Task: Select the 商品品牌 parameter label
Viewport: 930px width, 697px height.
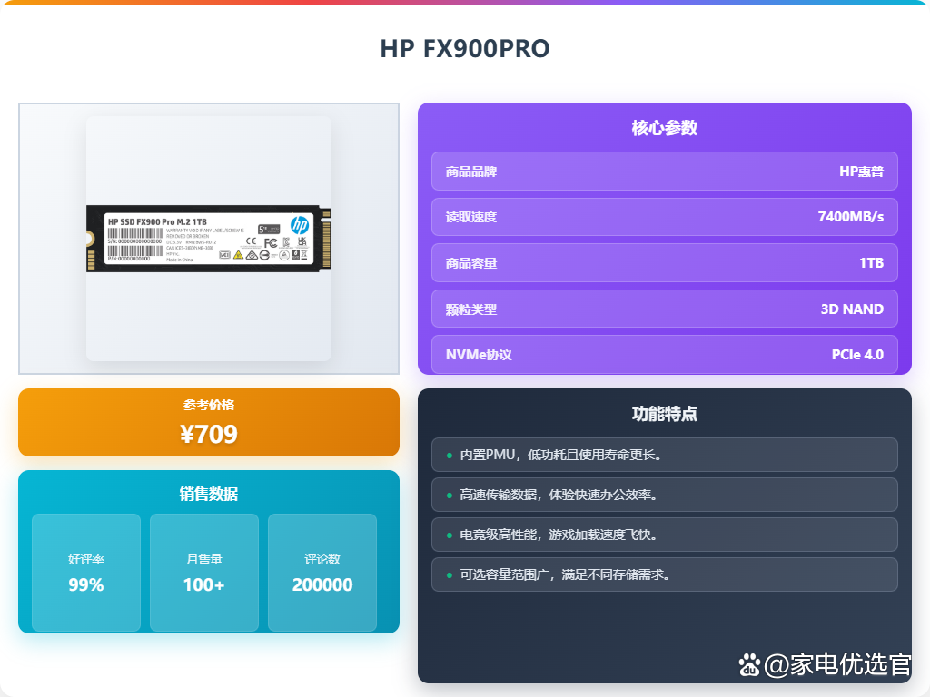Action: [x=471, y=172]
